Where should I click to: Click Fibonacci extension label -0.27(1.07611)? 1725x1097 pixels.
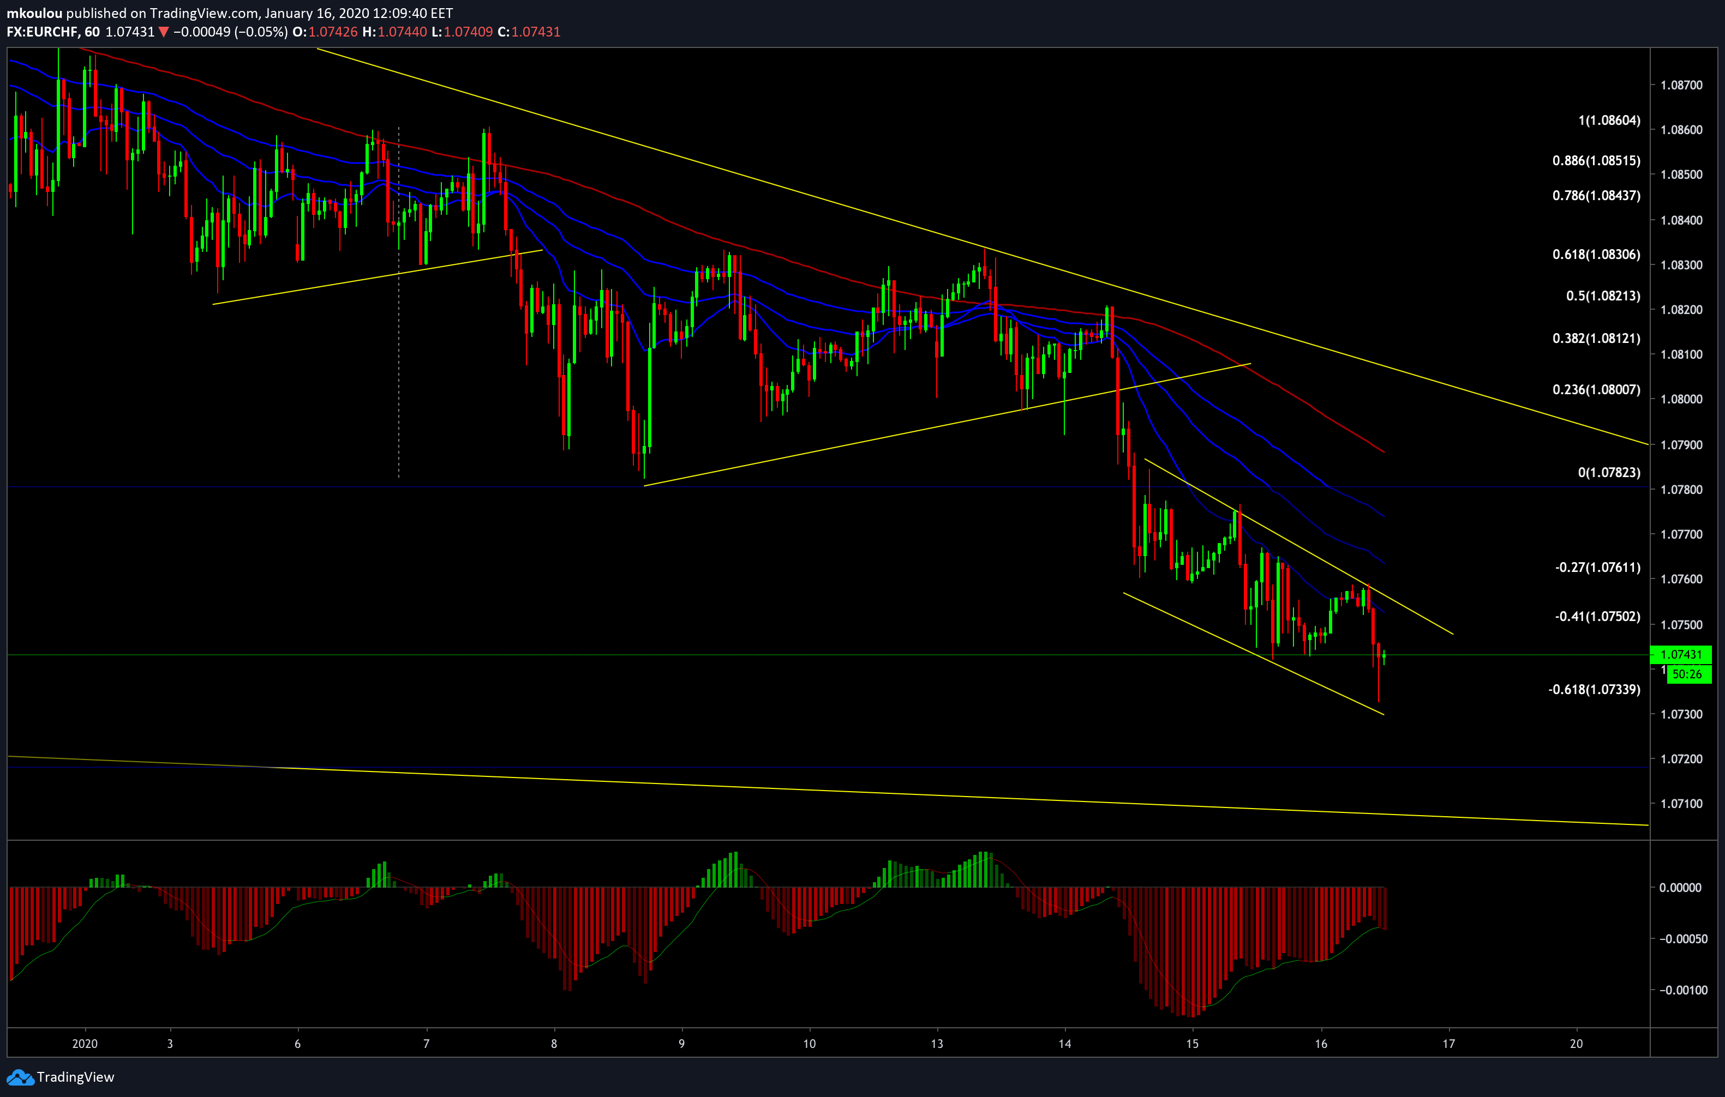[1597, 568]
